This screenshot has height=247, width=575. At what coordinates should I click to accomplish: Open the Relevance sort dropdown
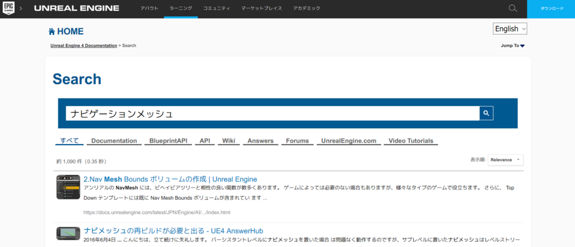point(506,160)
